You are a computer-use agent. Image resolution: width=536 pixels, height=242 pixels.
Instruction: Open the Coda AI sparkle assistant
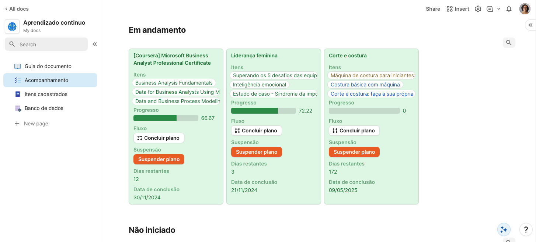[x=504, y=229]
